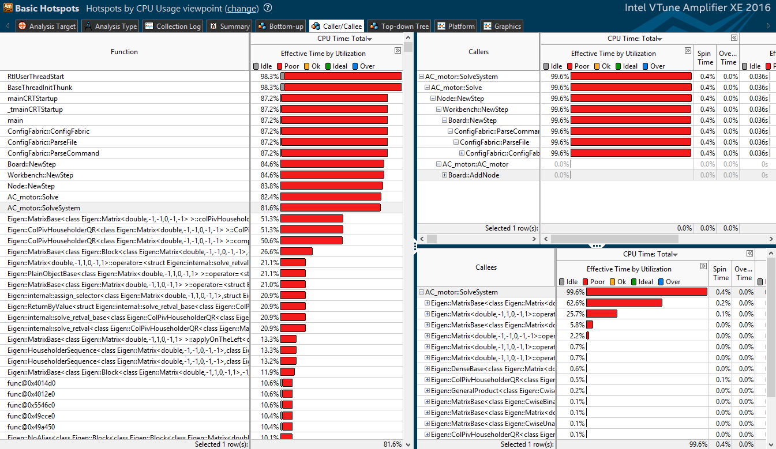The image size is (776, 449).
Task: Select Eigen::internal::assign_selector function row
Action: [125, 296]
